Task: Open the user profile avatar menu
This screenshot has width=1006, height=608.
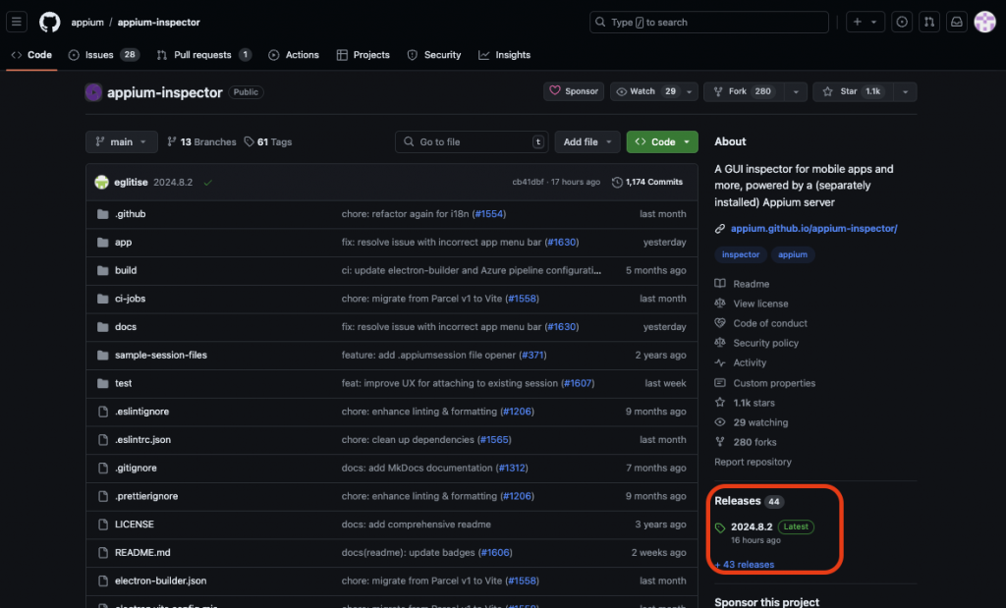Action: 984,22
